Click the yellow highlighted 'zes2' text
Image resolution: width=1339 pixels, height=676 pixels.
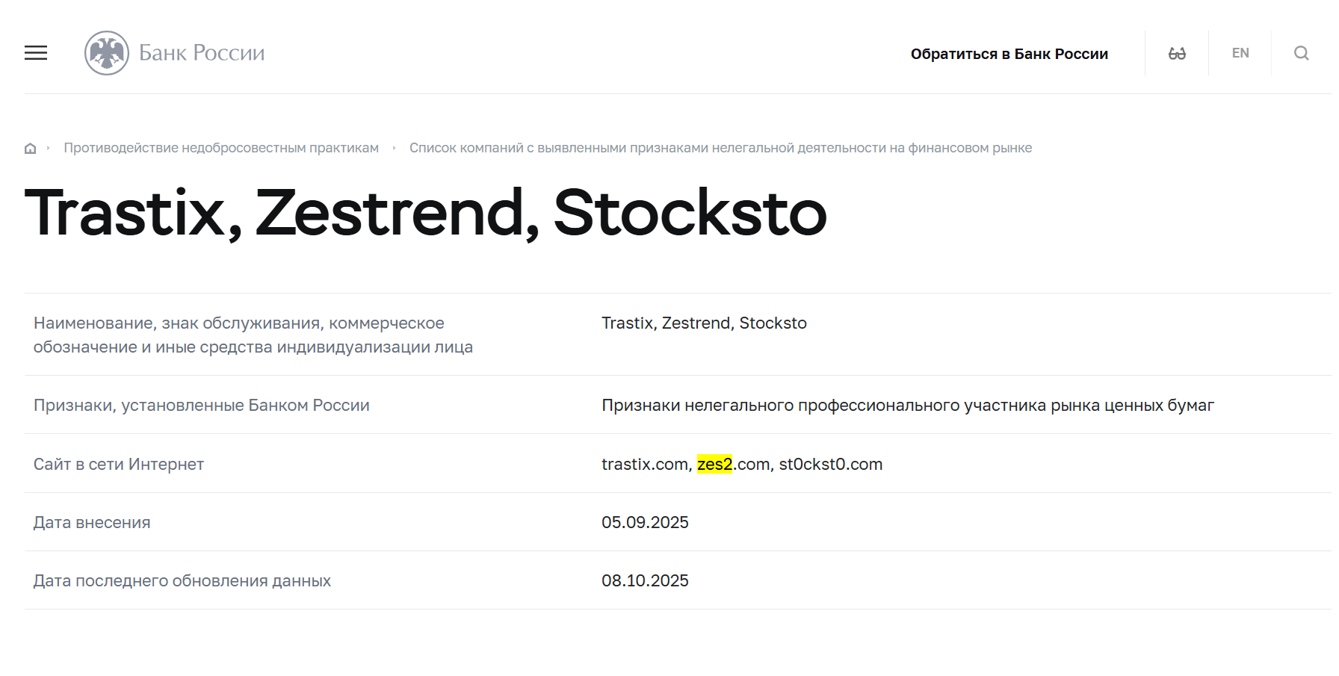[x=714, y=464]
